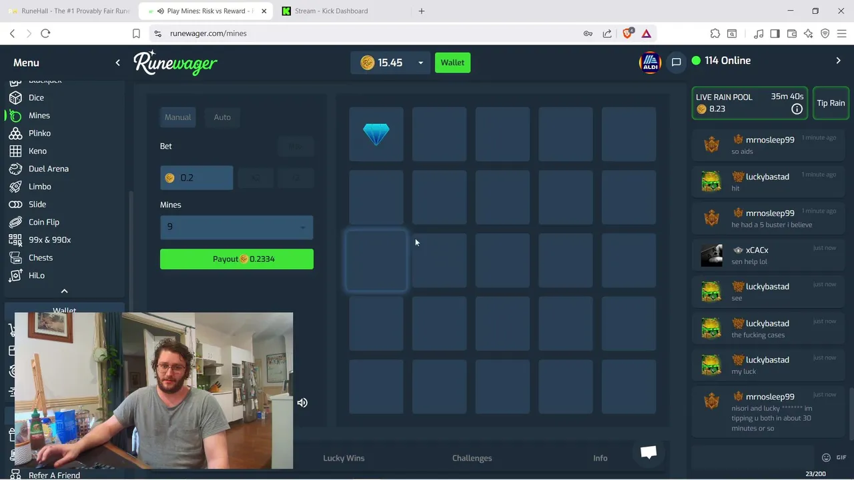The width and height of the screenshot is (854, 480).
Task: Open saved passwords key icon
Action: 588,33
